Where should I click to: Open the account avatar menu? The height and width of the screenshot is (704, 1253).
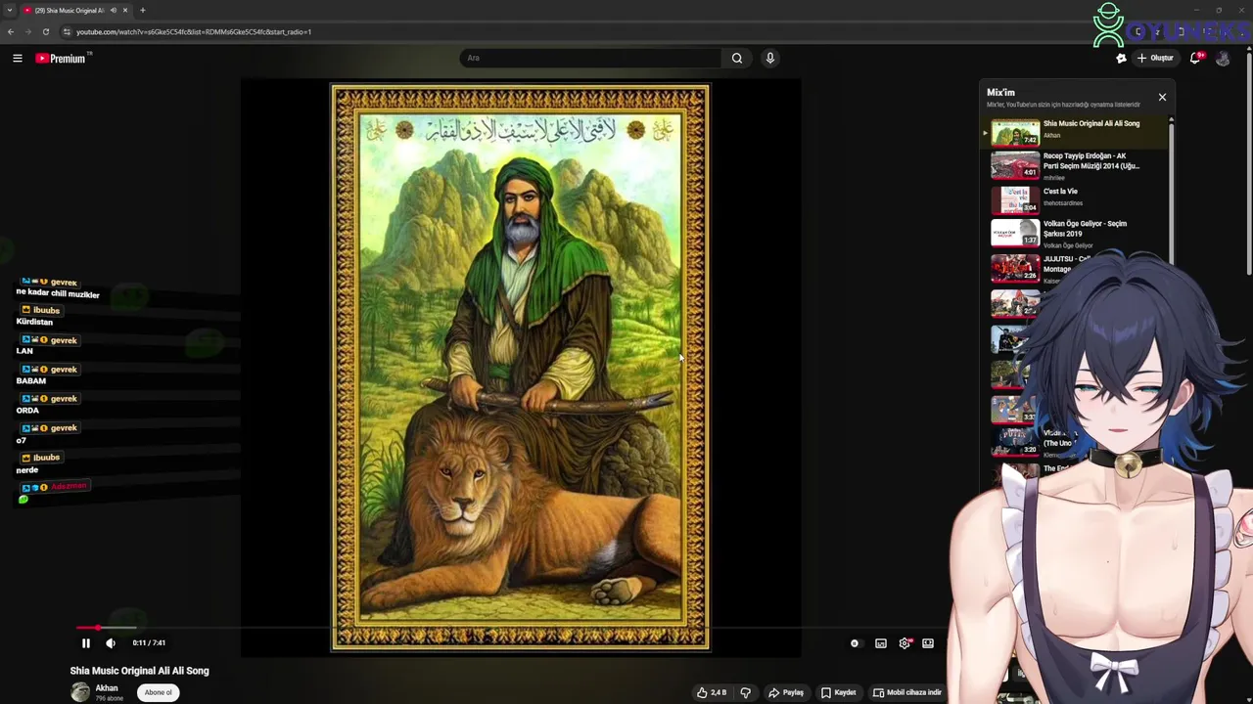pyautogui.click(x=1223, y=59)
